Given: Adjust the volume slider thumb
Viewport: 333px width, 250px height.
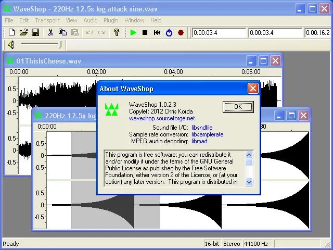Looking at the screenshot, I should (x=60, y=45).
